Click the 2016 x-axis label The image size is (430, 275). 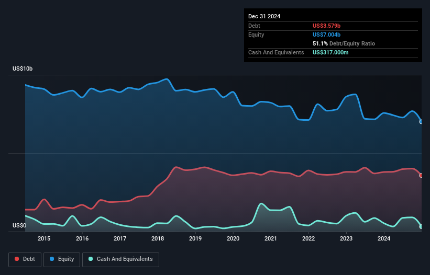(x=82, y=238)
